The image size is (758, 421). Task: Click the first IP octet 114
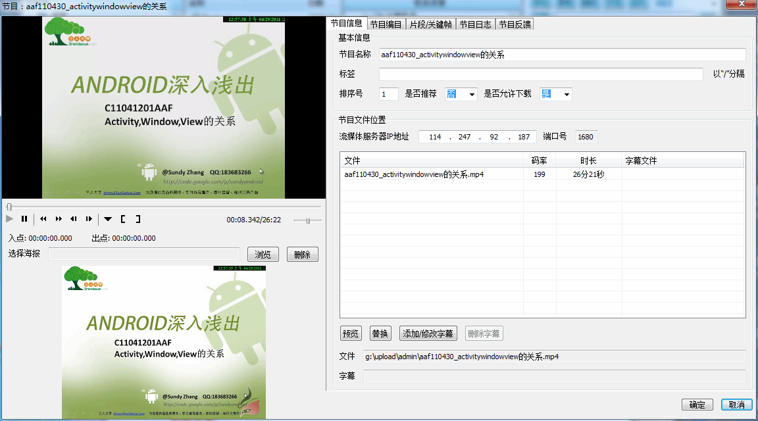click(435, 137)
